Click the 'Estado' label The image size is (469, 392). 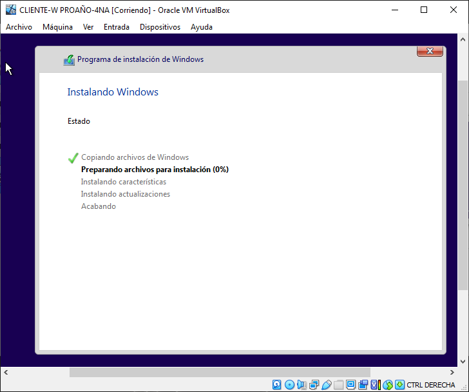click(x=79, y=121)
